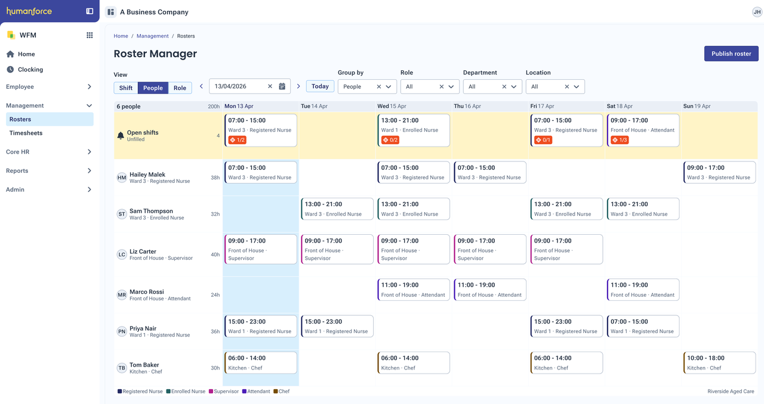Open Tom Baker's Sunday 10:00 - 18:00 shift
The height and width of the screenshot is (404, 764).
coord(719,363)
